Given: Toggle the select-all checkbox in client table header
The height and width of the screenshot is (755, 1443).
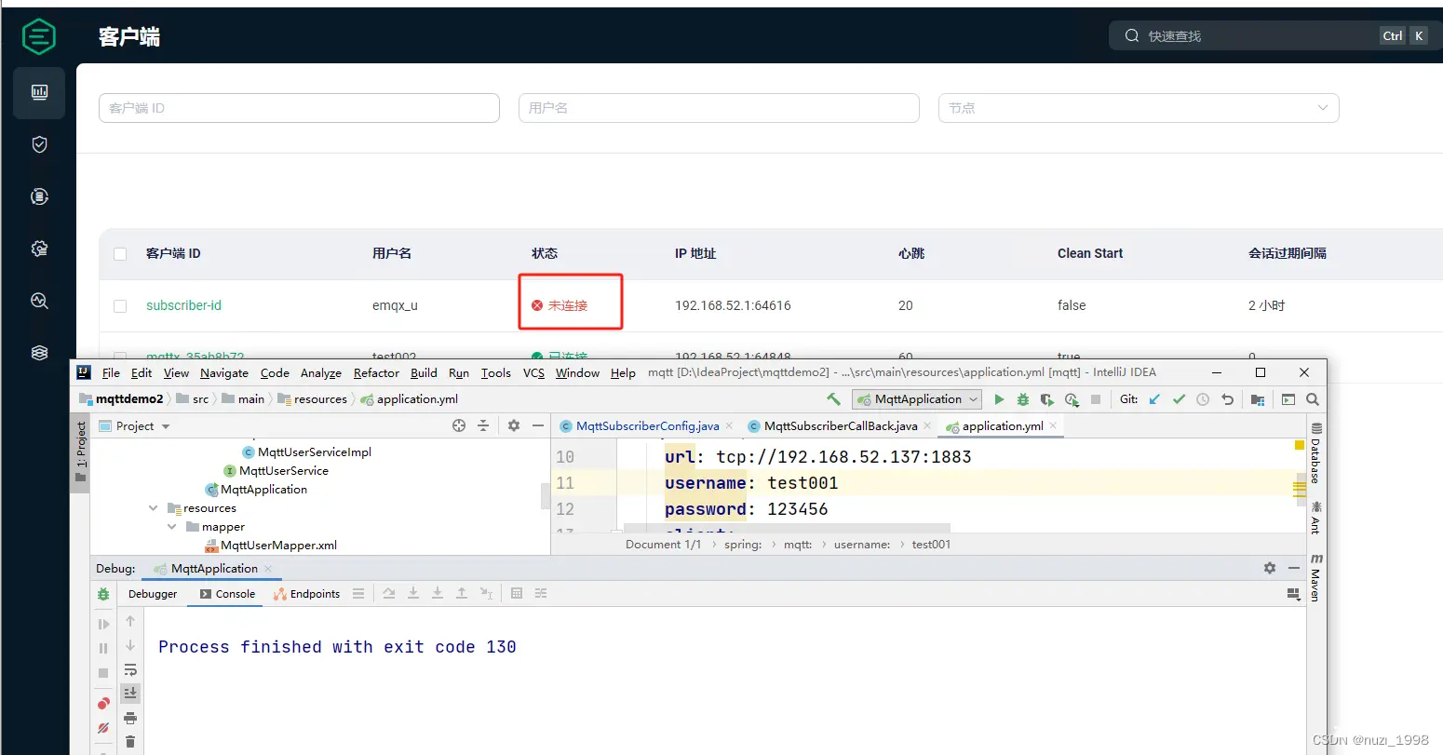Looking at the screenshot, I should click(120, 253).
